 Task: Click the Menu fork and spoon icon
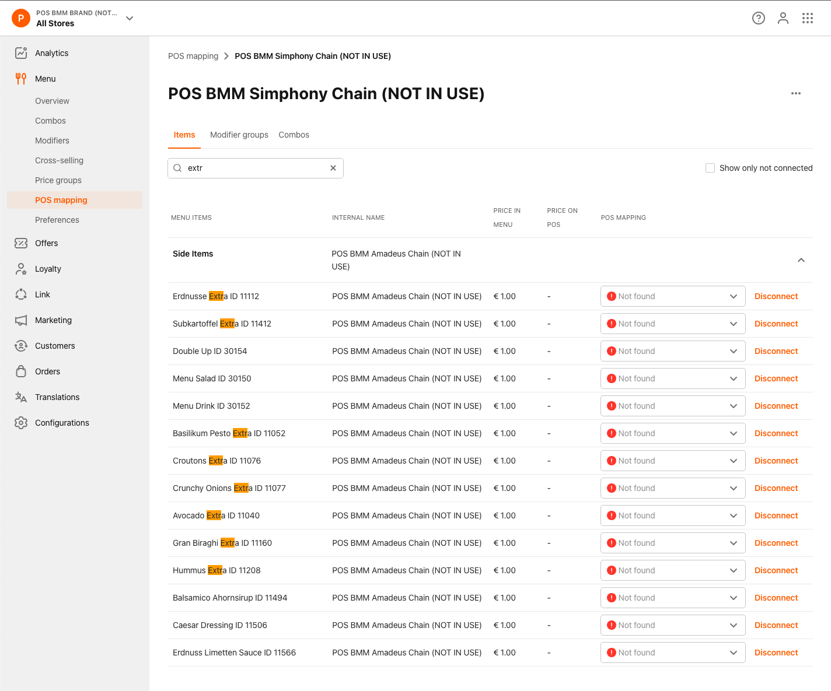point(21,79)
